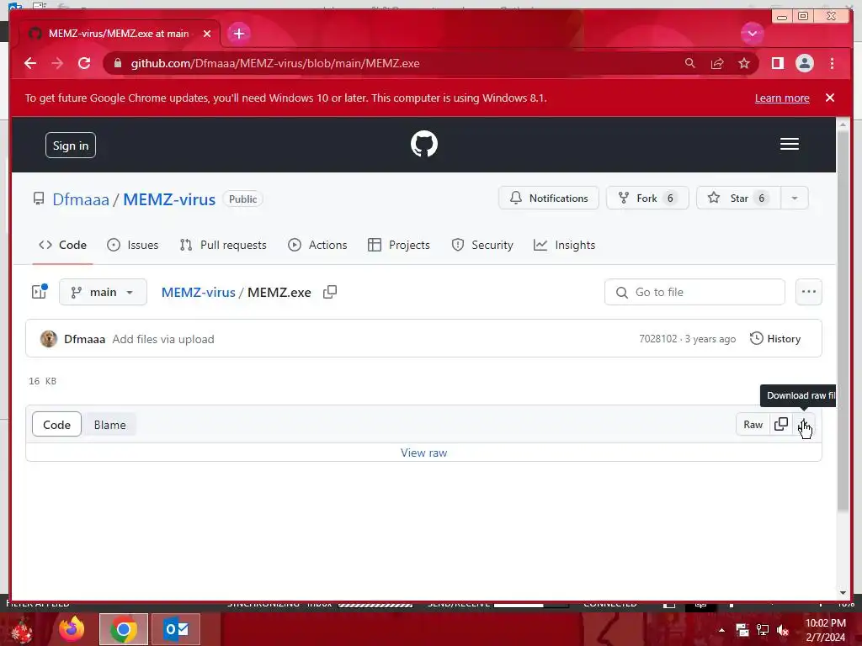862x646 pixels.
Task: Open the Projects tab
Action: point(398,245)
